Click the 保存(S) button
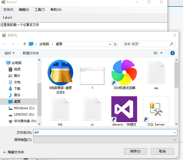 point(136,151)
